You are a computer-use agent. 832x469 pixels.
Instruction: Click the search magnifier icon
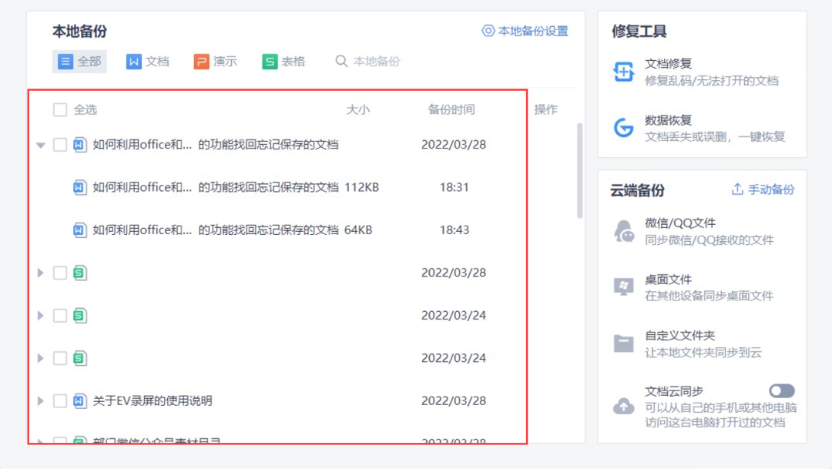[x=341, y=62]
